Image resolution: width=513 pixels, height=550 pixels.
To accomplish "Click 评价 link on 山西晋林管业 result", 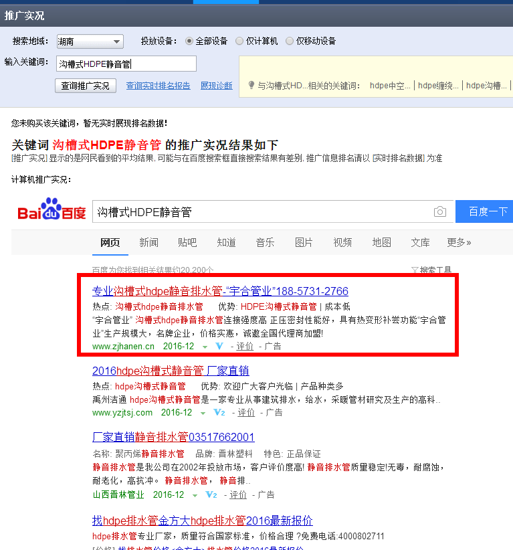I will 238,495.
